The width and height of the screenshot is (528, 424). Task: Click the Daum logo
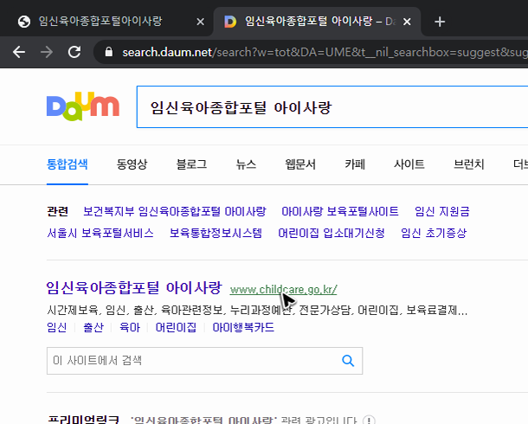(83, 106)
